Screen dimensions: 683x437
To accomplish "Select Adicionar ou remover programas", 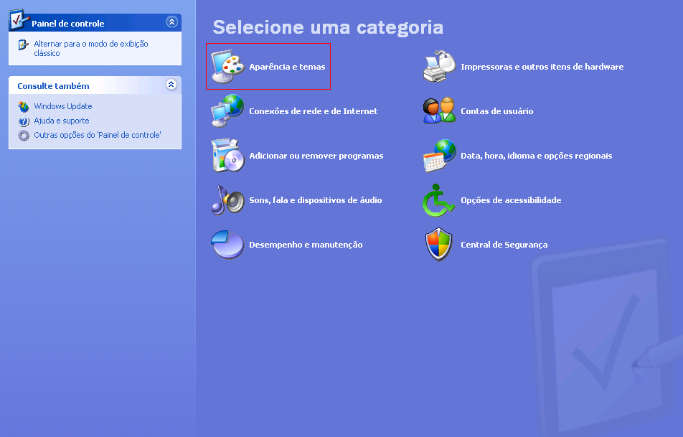I will tap(316, 155).
